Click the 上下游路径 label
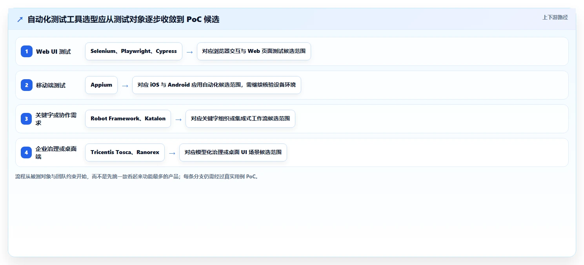 555,17
